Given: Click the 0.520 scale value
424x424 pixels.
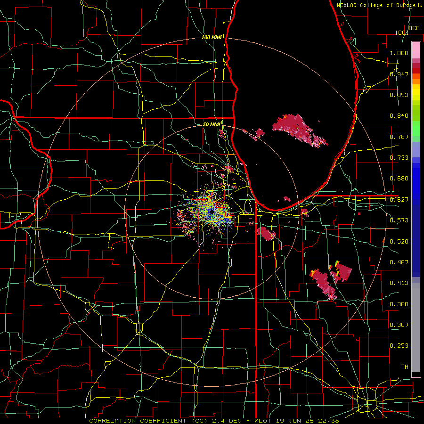Looking at the screenshot, I should pyautogui.click(x=399, y=242).
